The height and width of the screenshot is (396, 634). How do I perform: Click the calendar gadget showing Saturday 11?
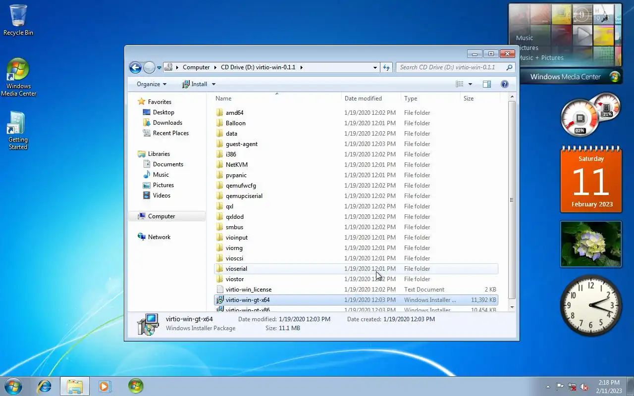coord(591,180)
